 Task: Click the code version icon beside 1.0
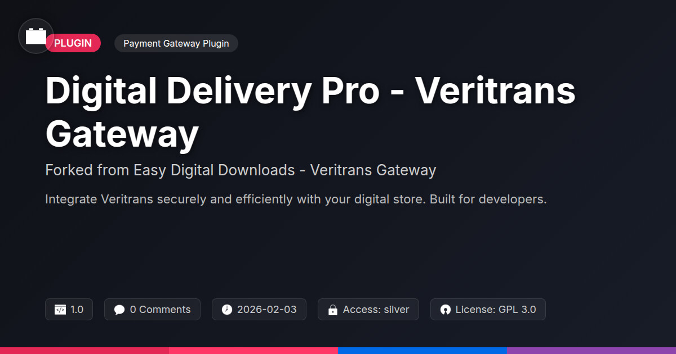pyautogui.click(x=60, y=310)
